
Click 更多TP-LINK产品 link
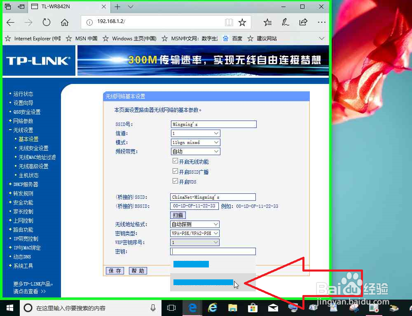coord(33,284)
